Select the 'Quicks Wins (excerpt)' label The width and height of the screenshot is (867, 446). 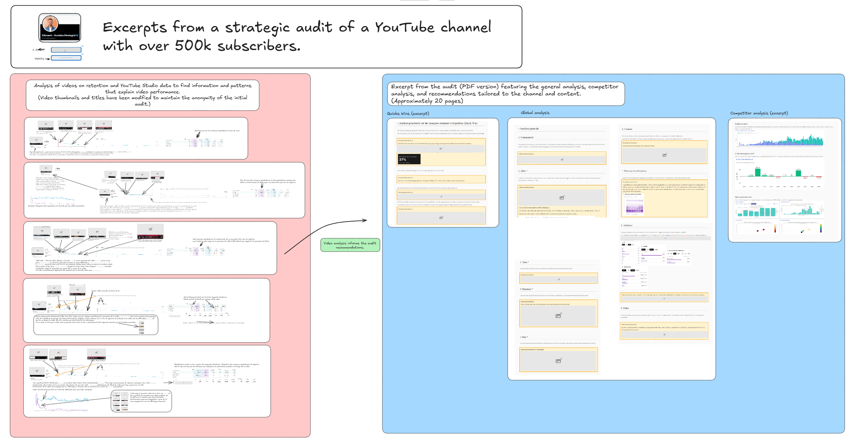point(408,113)
